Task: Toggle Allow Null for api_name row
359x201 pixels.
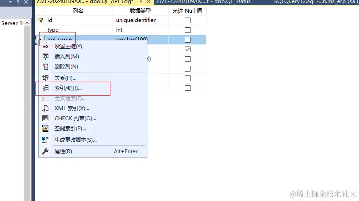Action: pos(187,40)
